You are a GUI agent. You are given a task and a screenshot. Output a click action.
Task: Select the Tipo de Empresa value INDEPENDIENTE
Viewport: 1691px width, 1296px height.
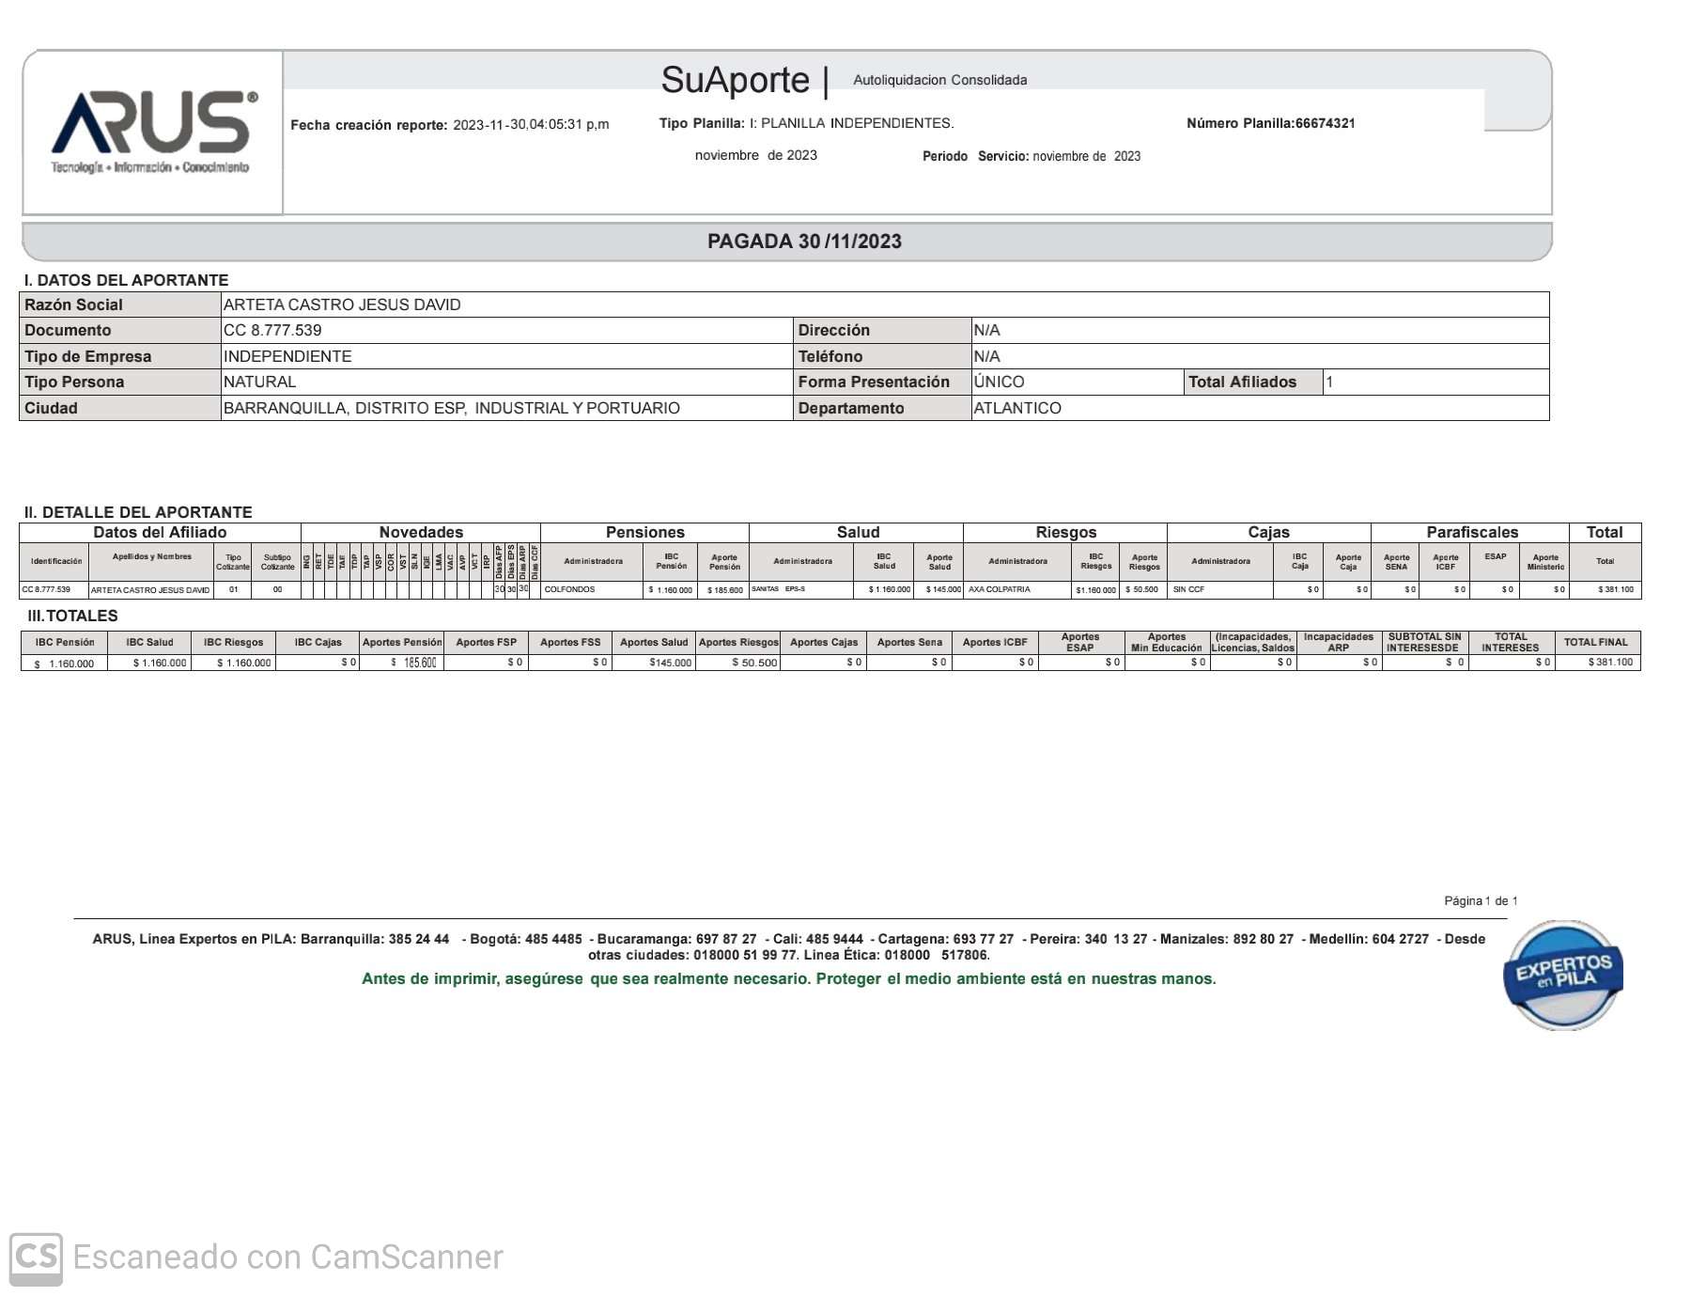(287, 357)
